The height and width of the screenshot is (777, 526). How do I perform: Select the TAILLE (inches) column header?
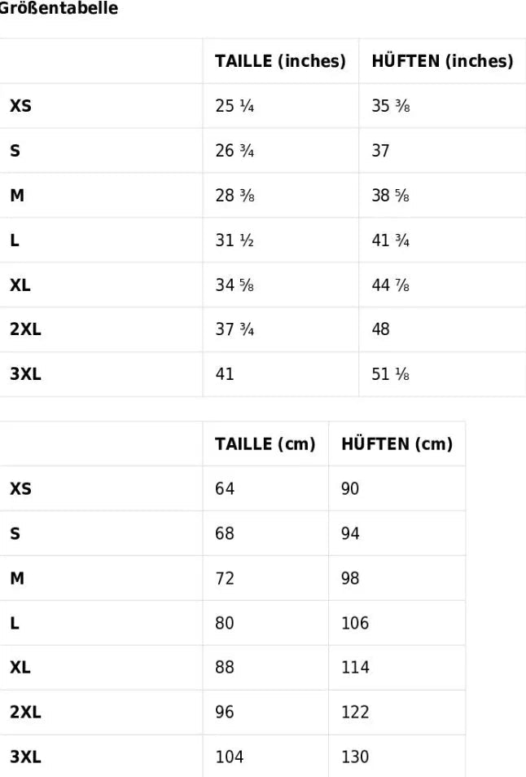pos(280,61)
